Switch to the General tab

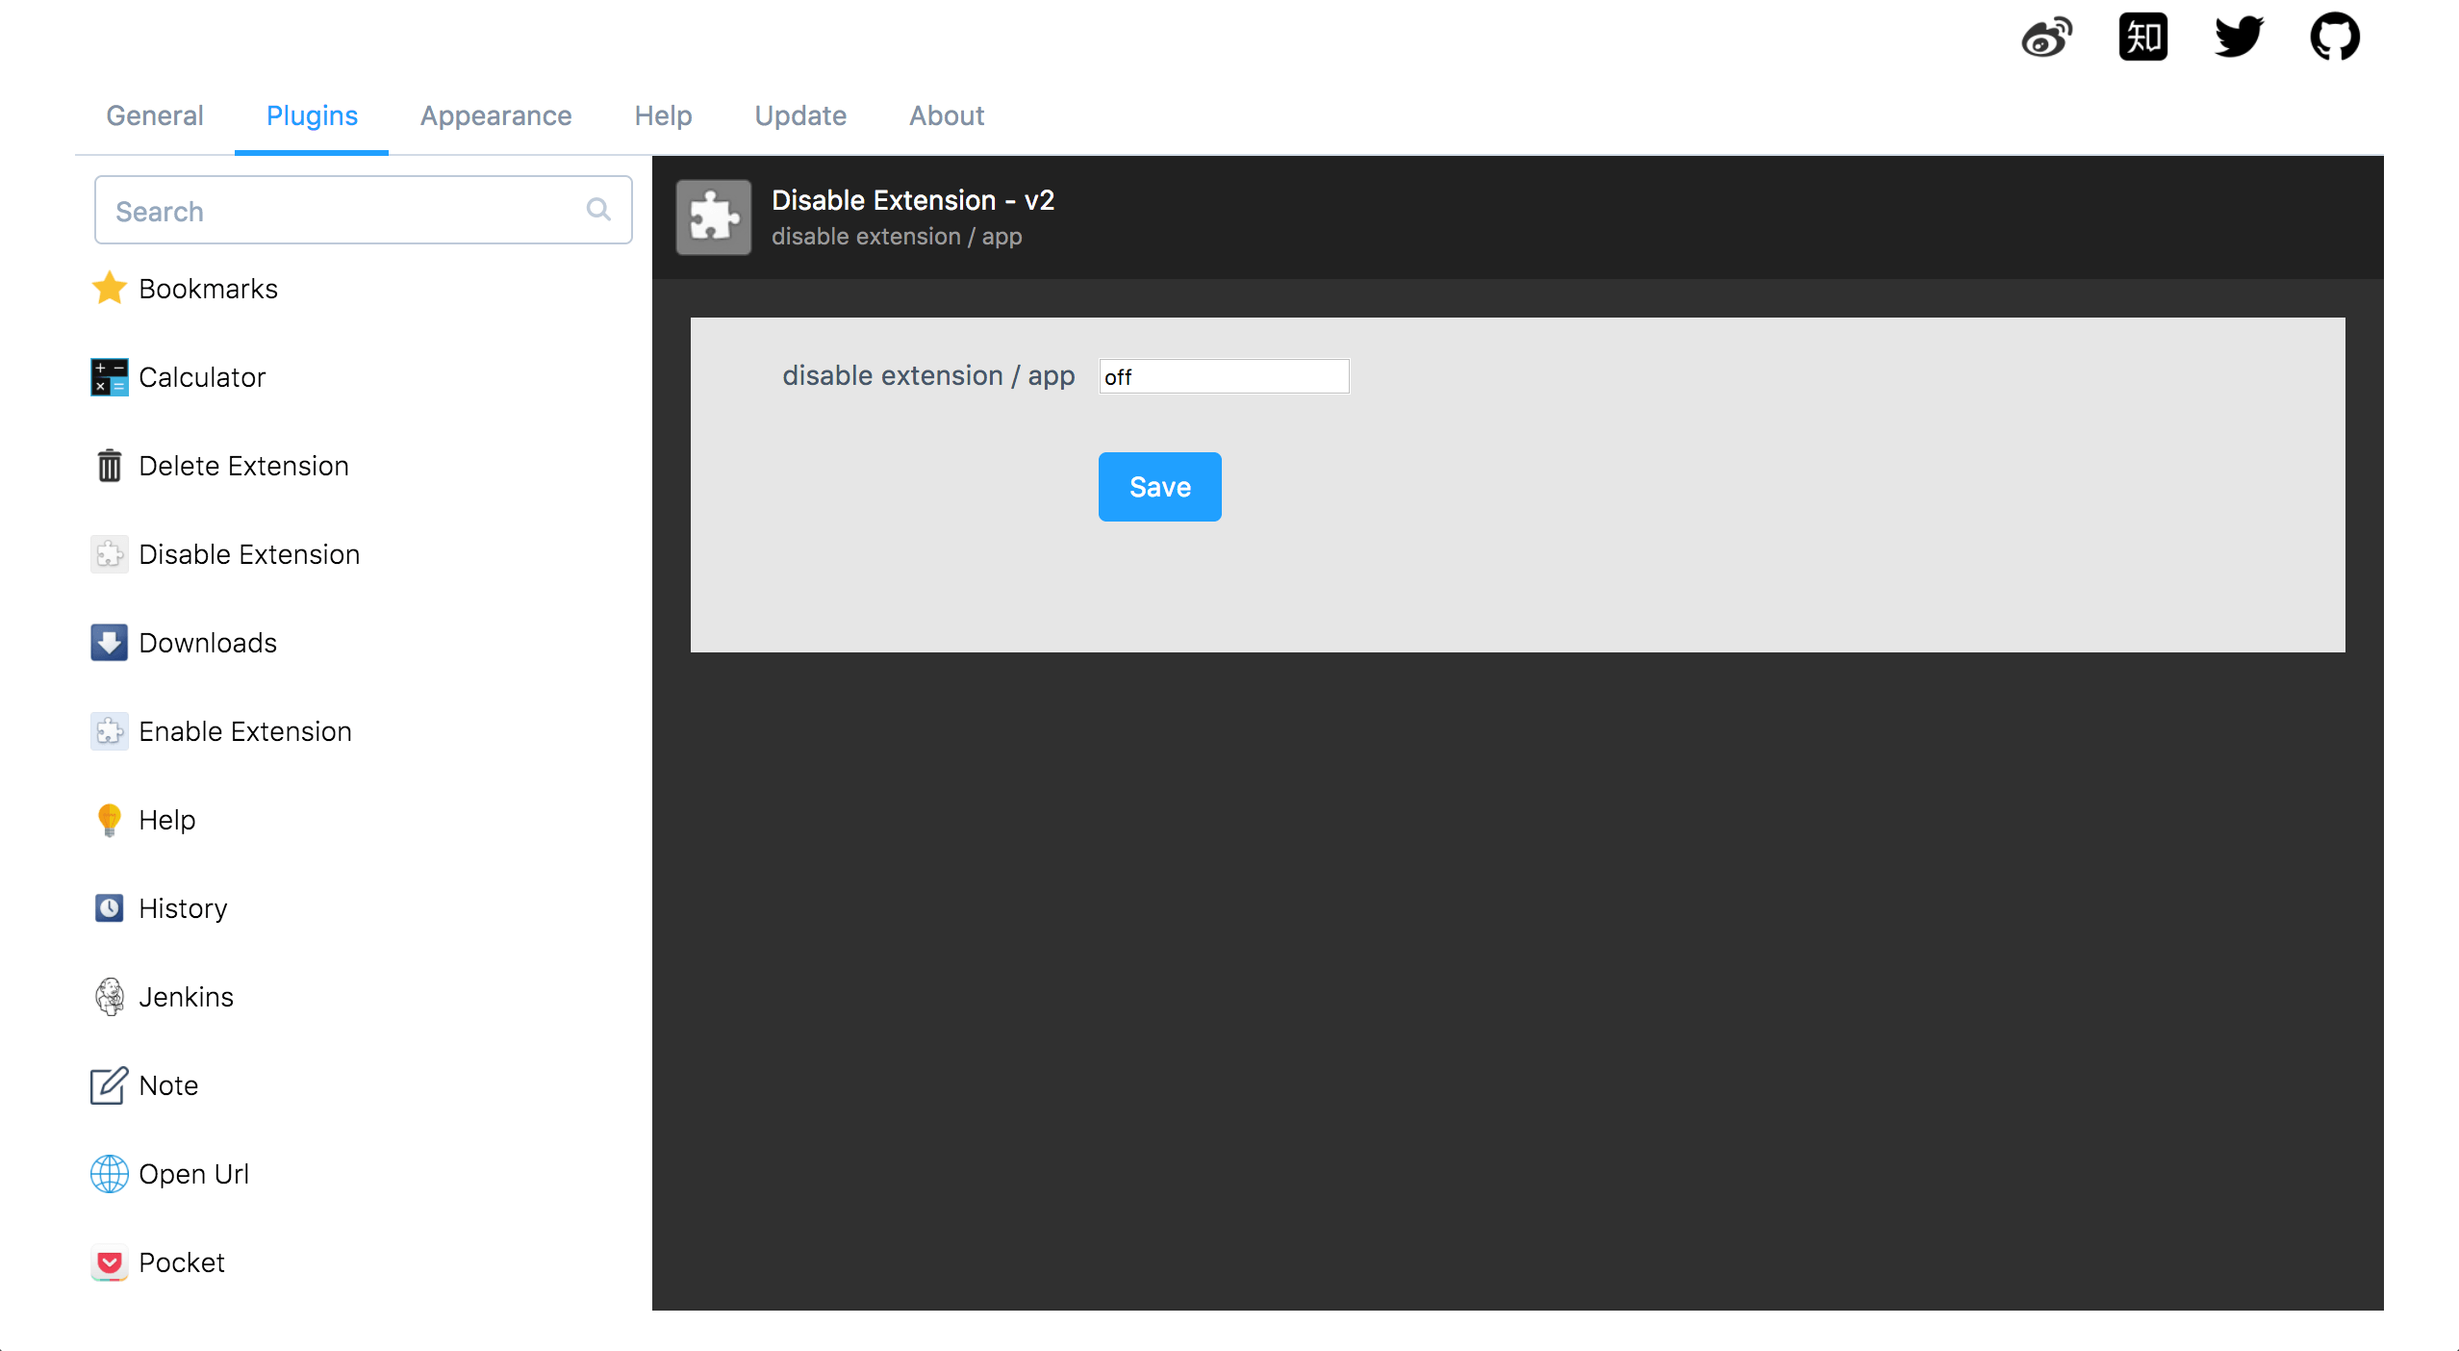tap(155, 115)
